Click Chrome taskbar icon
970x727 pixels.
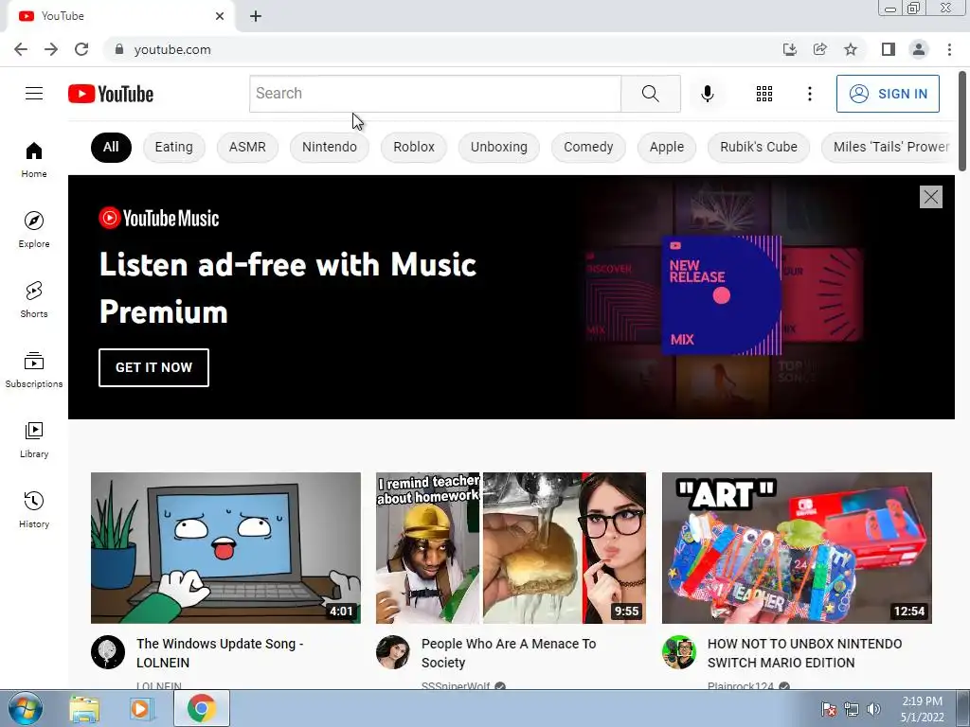tap(202, 708)
